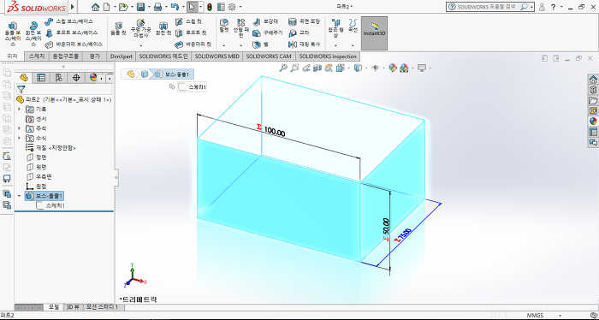Switch to the SOLIDWORKS CAM tab

(x=269, y=56)
